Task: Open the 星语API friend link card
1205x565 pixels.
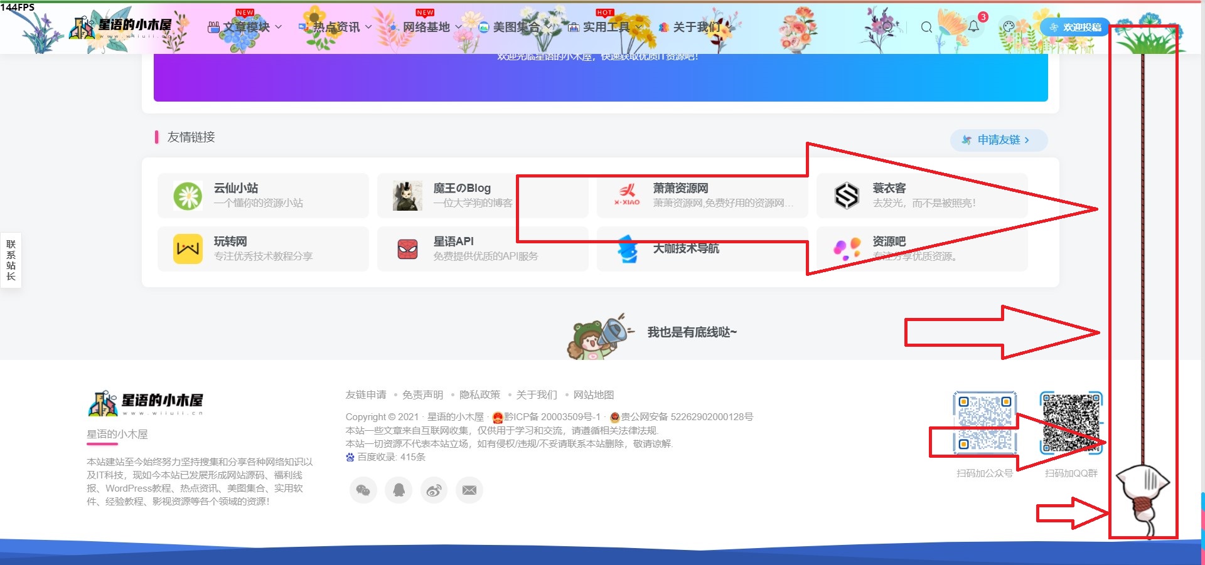Action: [x=482, y=249]
